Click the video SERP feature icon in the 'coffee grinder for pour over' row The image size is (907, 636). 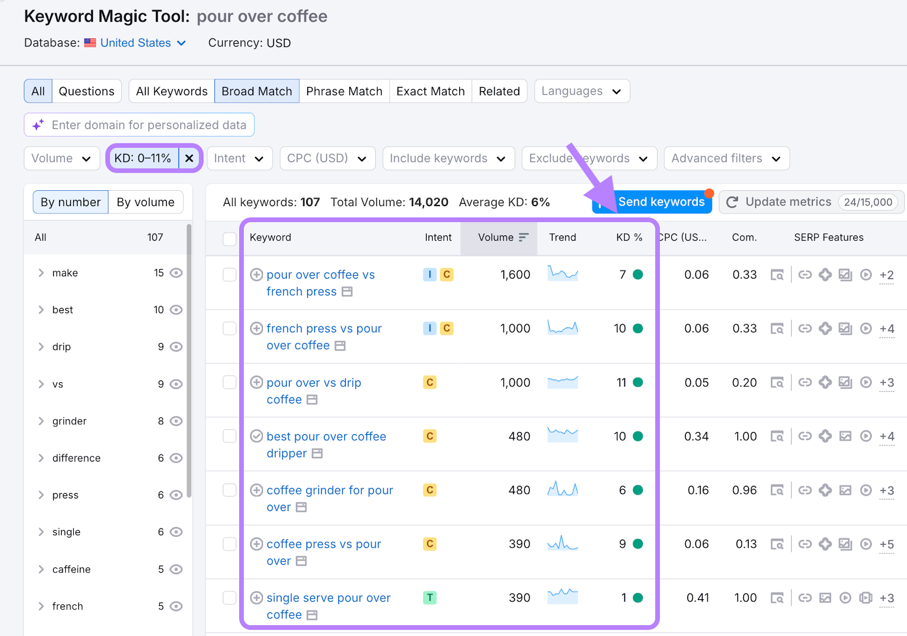(x=866, y=490)
